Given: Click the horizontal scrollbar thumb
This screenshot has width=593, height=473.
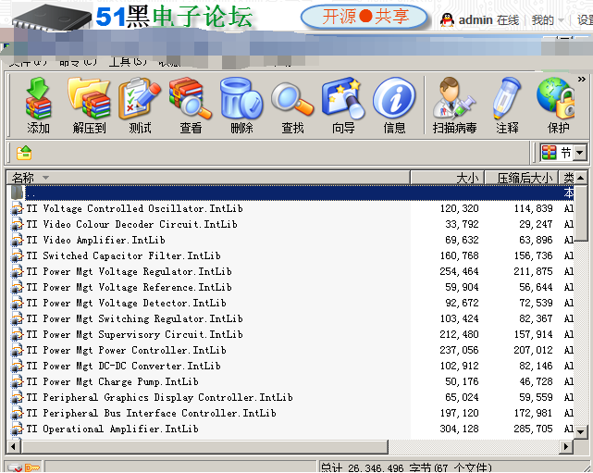Looking at the screenshot, I should point(204,446).
